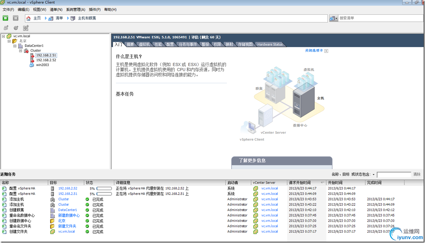Image resolution: width=425 pixels, height=243 pixels.
Task: Select host 192.168.2.52 in the tree
Action: point(46,60)
